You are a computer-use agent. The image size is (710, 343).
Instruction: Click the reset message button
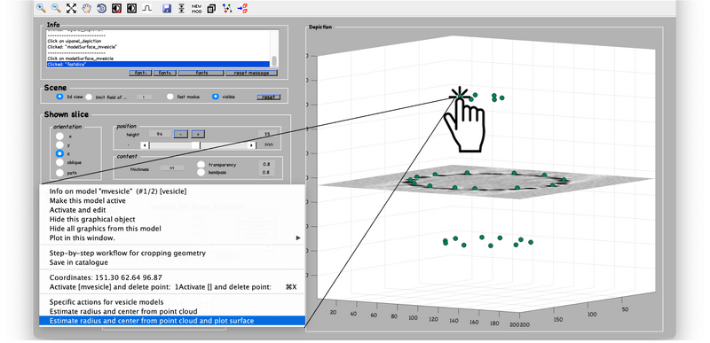pyautogui.click(x=251, y=74)
